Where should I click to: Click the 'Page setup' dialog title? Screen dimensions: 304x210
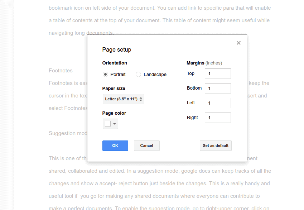point(117,50)
